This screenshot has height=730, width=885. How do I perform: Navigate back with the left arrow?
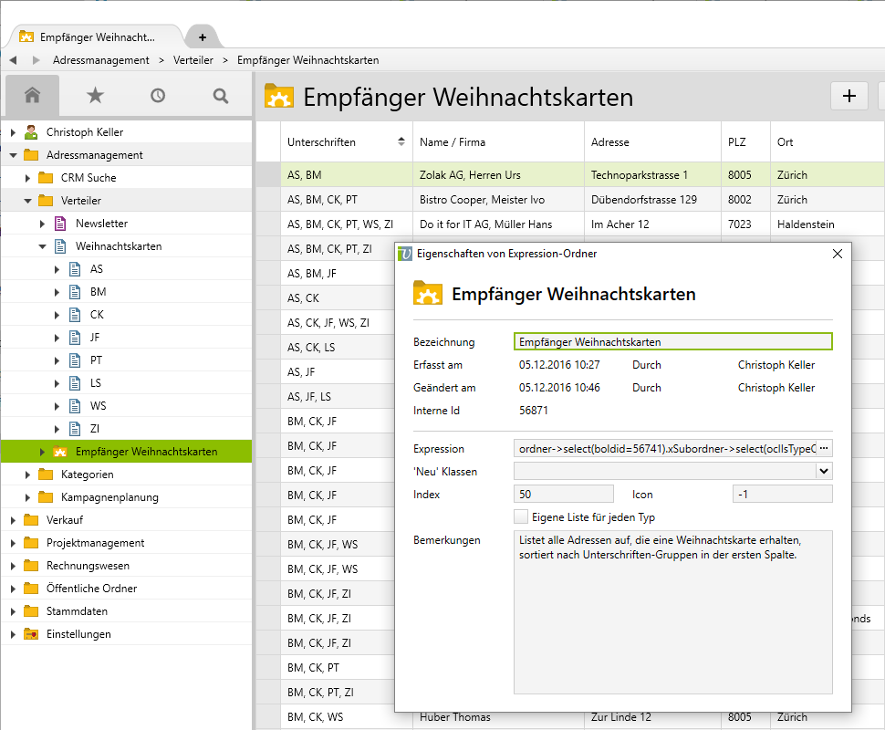tap(13, 60)
